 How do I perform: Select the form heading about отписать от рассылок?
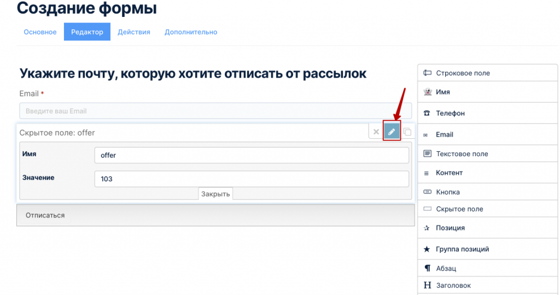[193, 74]
